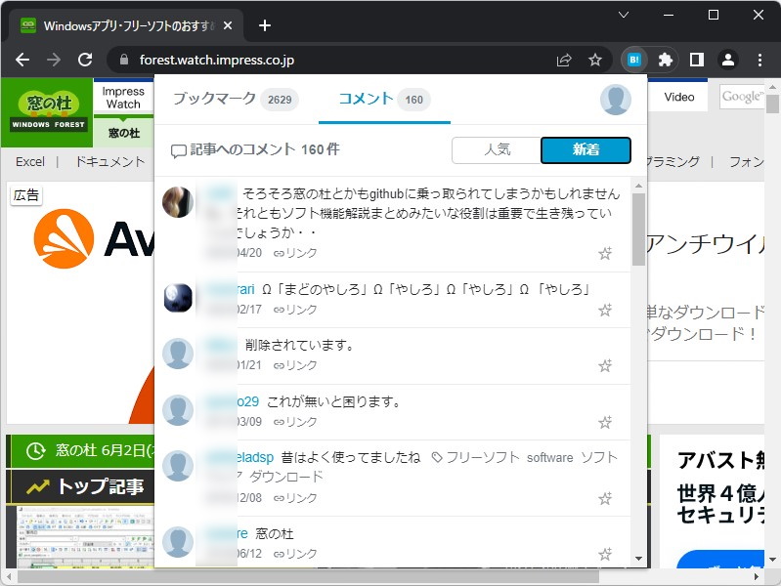Open リンク of まどのやしろ comment
The image size is (781, 586).
point(295,310)
